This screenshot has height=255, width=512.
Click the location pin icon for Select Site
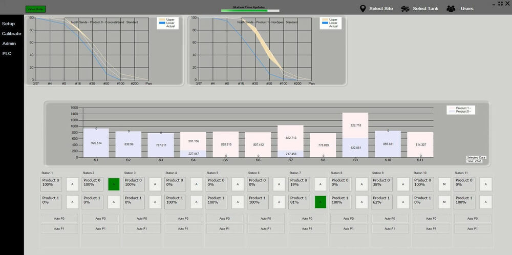(362, 9)
